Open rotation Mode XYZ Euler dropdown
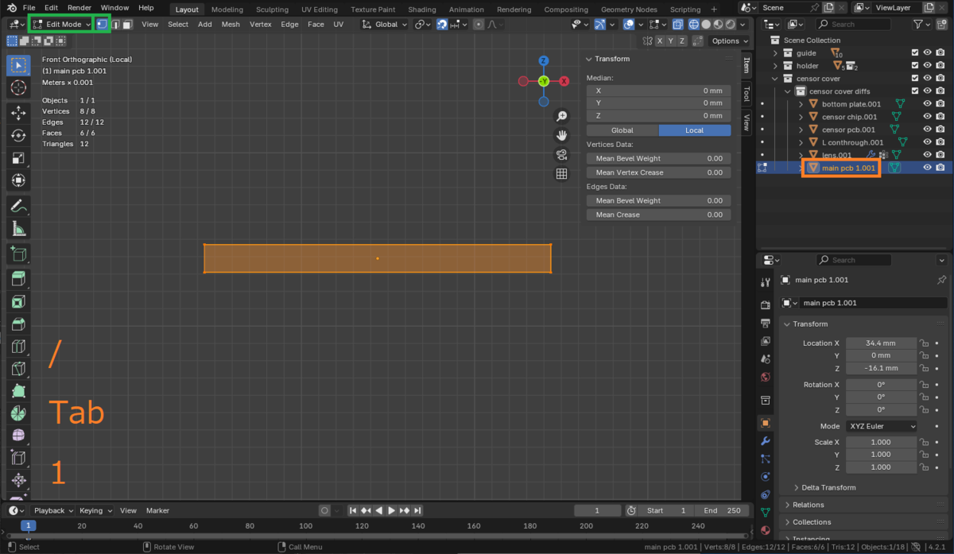Image resolution: width=954 pixels, height=554 pixels. (882, 426)
